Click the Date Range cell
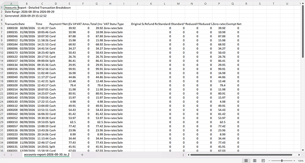The width and height of the screenshot is (305, 163). pyautogui.click(x=11, y=12)
